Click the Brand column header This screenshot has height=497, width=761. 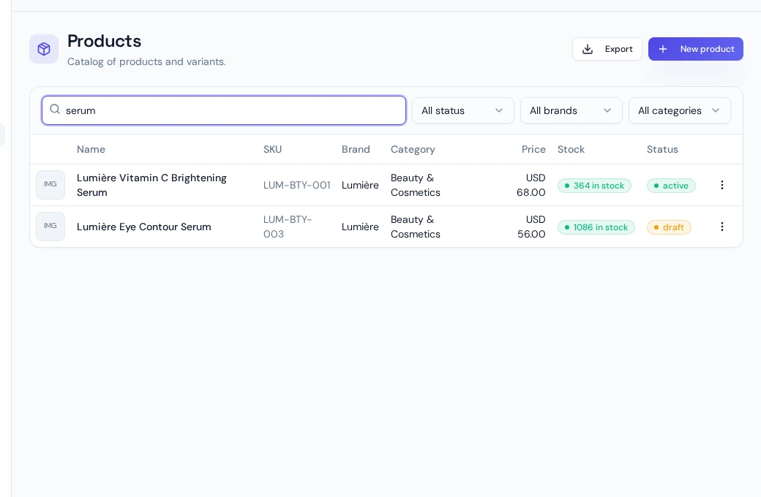(x=356, y=149)
